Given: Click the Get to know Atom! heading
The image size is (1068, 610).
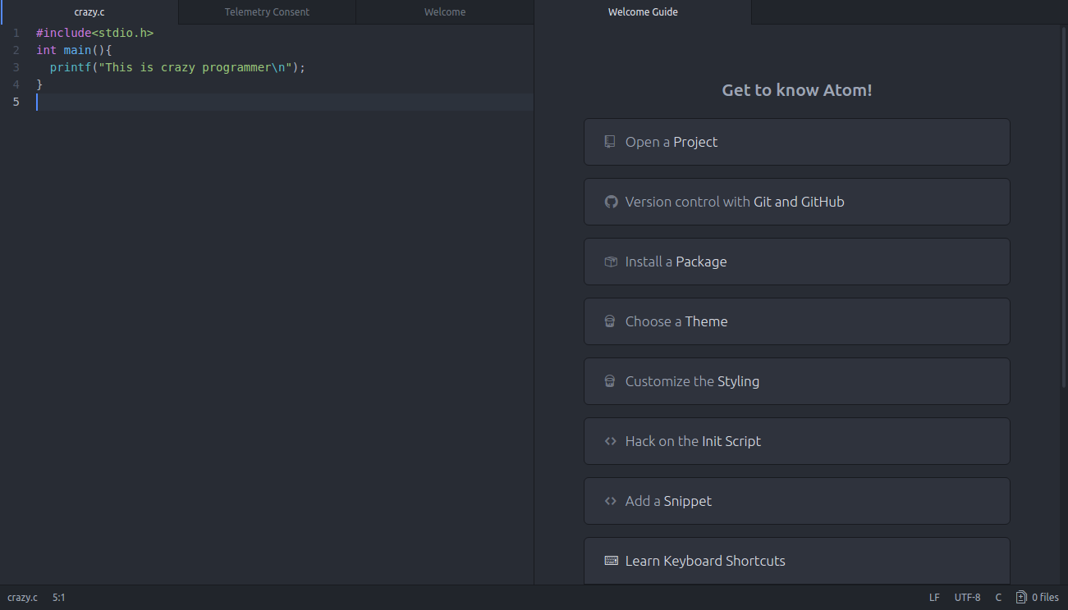Looking at the screenshot, I should (796, 90).
